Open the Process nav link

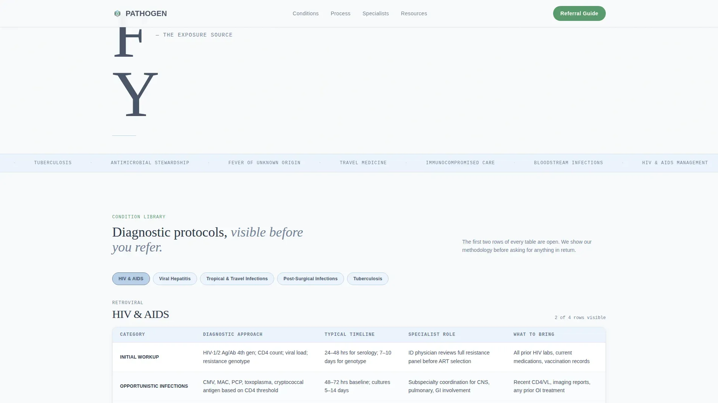pyautogui.click(x=340, y=13)
